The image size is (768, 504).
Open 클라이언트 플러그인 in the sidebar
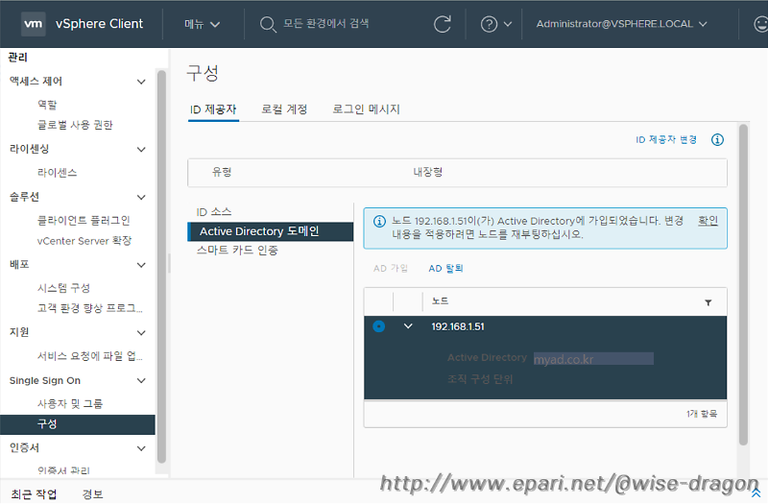click(x=84, y=221)
